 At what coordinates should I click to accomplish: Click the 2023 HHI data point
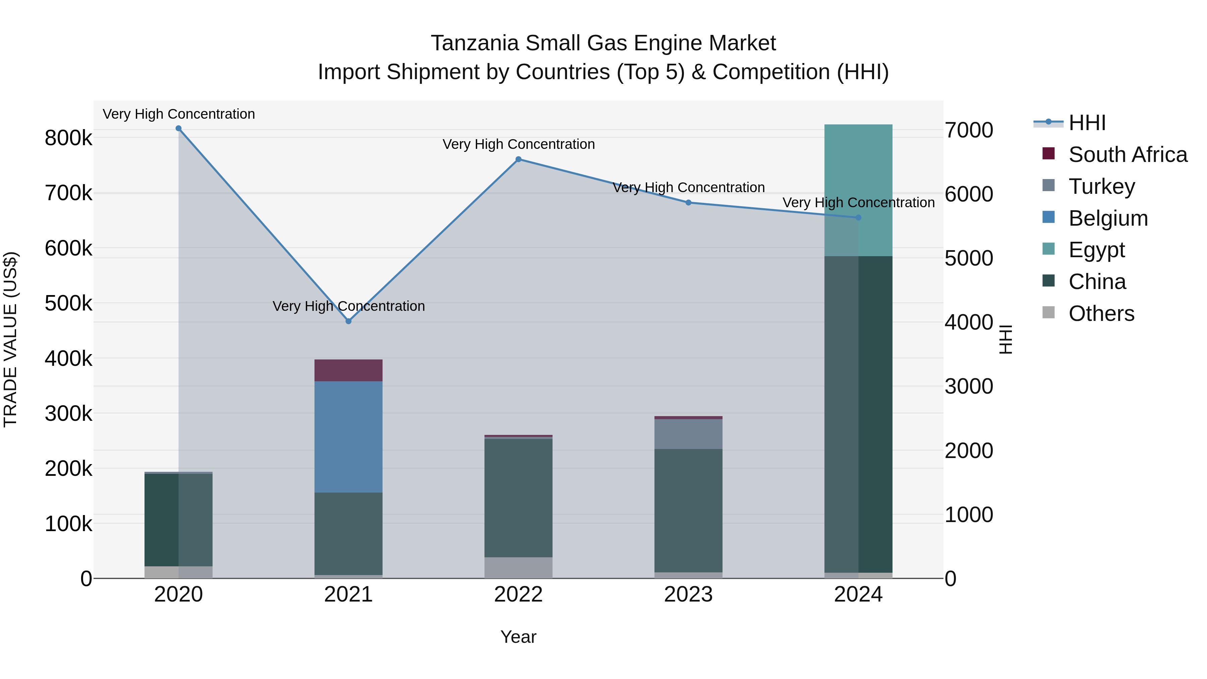click(x=688, y=203)
